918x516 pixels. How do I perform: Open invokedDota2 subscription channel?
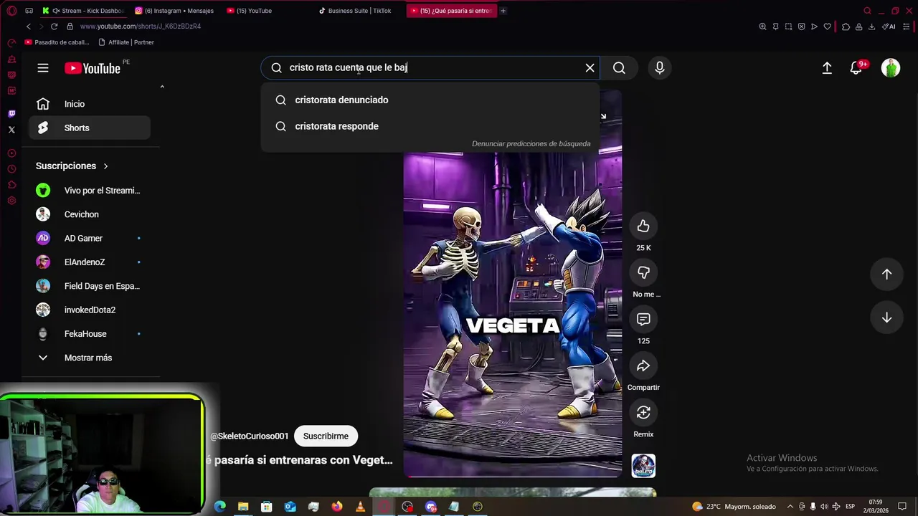click(x=90, y=310)
